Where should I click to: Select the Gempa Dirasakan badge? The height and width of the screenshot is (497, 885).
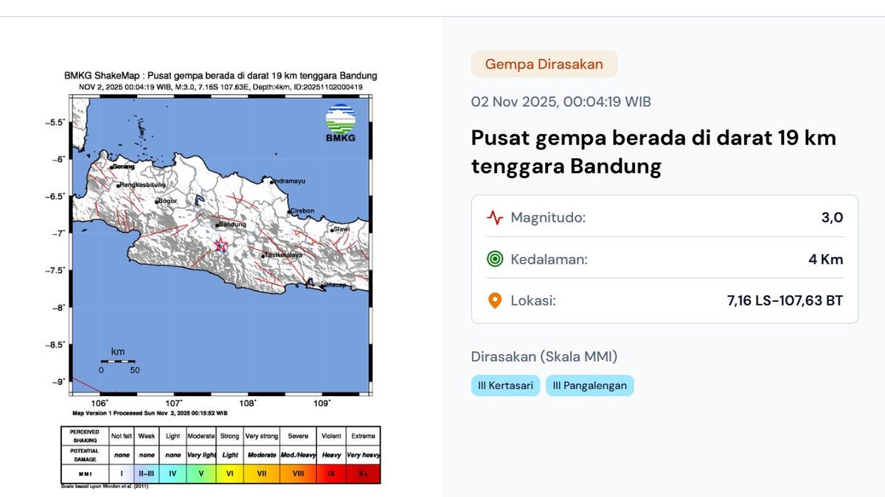click(x=544, y=64)
